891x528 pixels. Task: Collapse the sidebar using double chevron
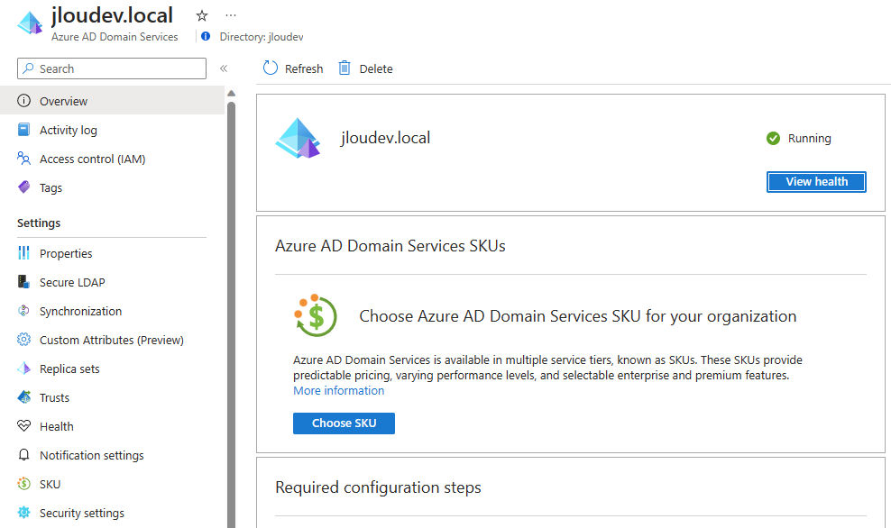coord(224,68)
